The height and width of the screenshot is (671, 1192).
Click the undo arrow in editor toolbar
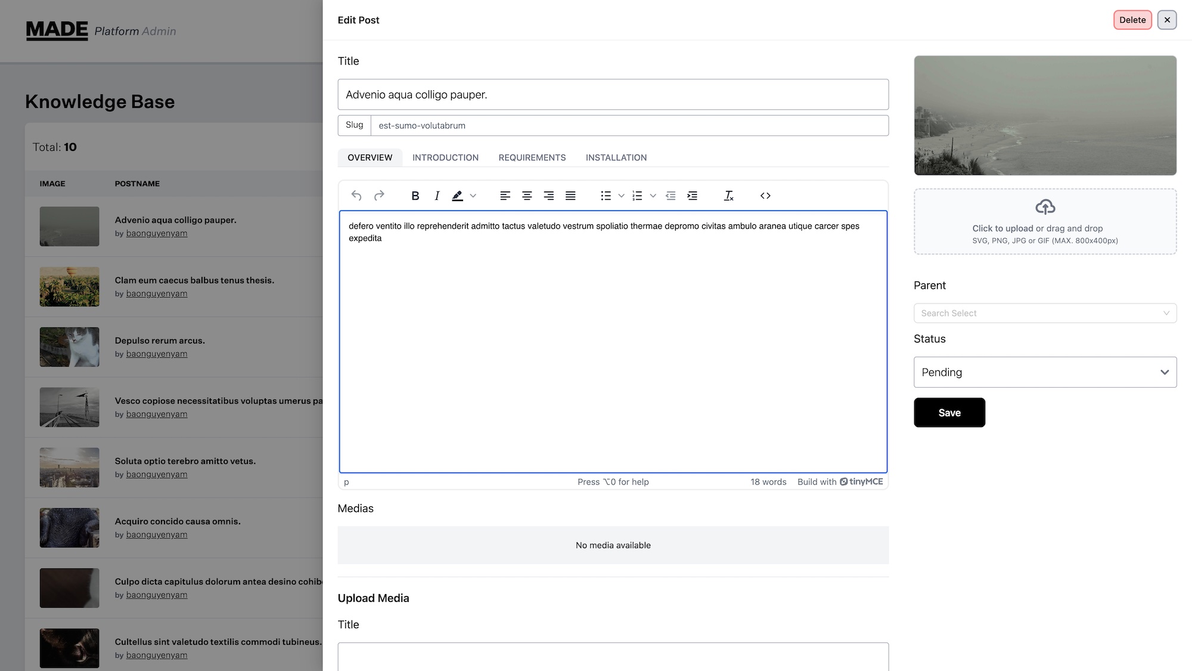pyautogui.click(x=356, y=196)
